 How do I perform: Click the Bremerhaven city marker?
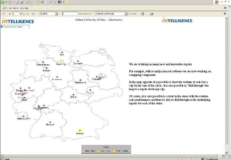point(43,62)
